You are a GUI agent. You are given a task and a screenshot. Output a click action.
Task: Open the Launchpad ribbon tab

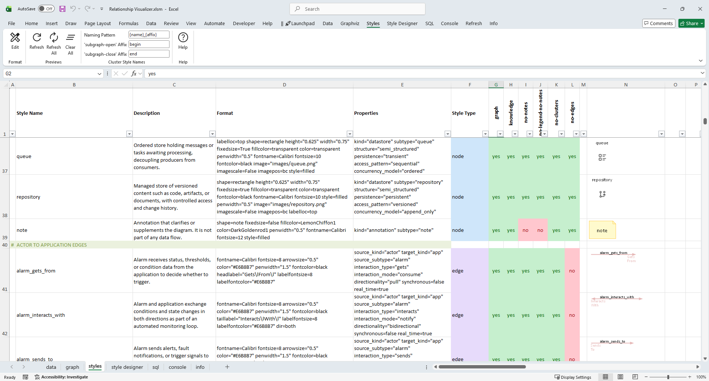[299, 23]
